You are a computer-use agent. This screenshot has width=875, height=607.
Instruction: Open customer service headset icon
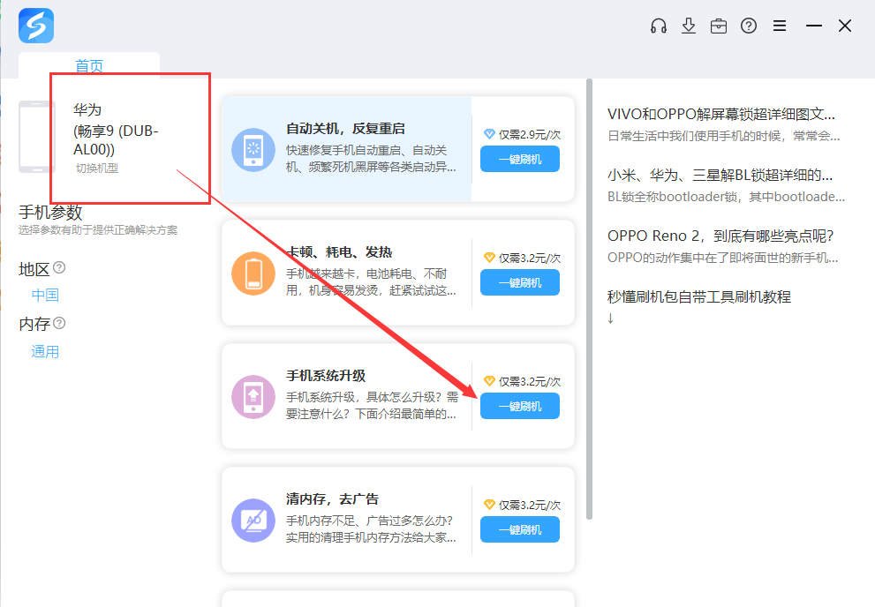tap(659, 26)
